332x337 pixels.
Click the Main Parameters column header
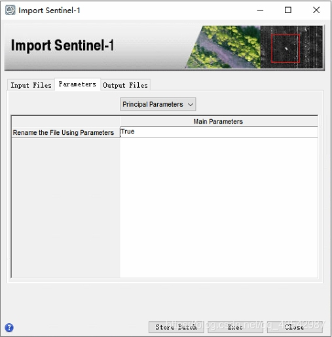click(219, 121)
